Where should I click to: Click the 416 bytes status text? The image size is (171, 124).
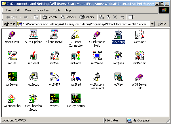click(111, 120)
